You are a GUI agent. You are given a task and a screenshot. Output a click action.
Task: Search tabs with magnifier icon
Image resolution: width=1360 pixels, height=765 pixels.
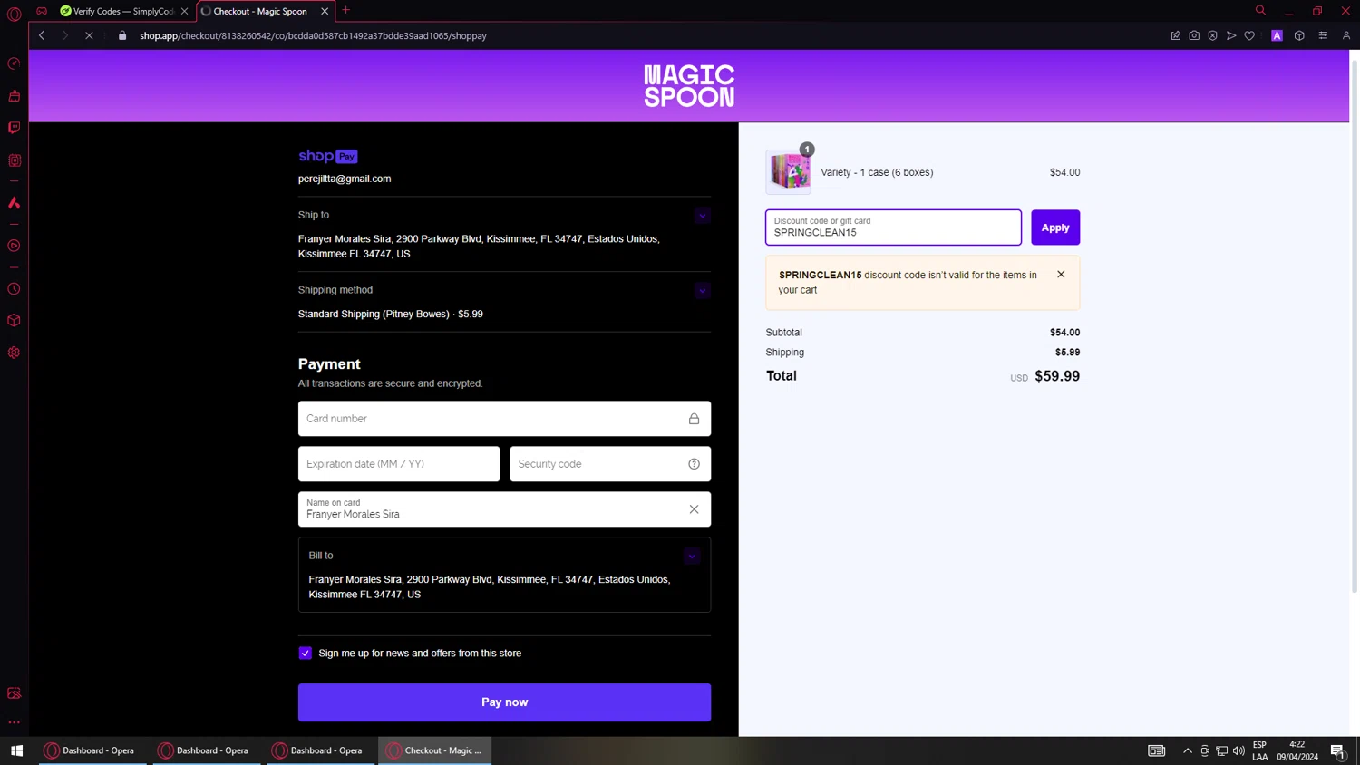point(1260,11)
